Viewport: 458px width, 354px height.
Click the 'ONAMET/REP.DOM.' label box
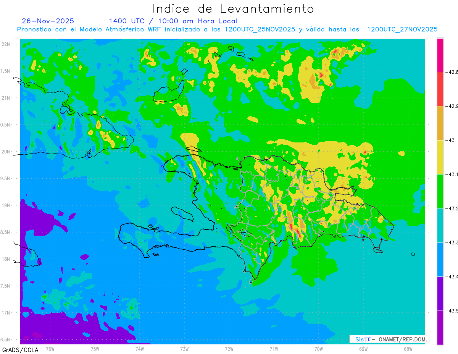click(389, 339)
